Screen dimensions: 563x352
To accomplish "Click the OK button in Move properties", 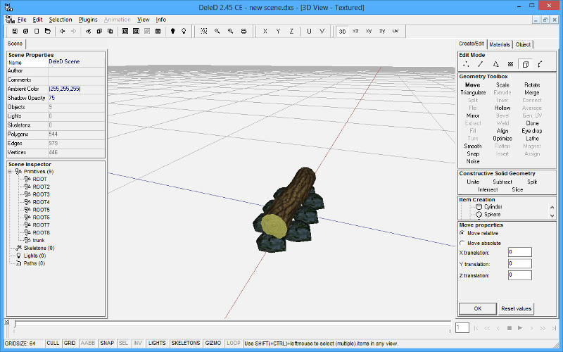I will coord(478,308).
